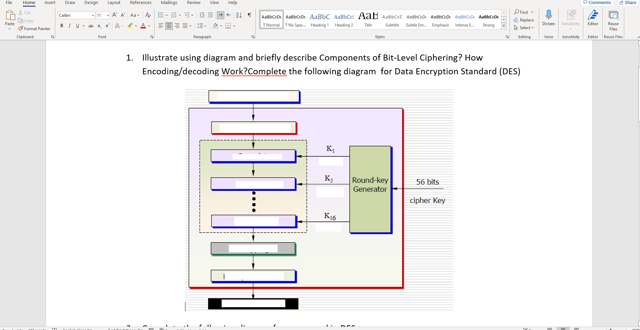Viewport: 640px width, 330px height.
Task: Select the Format Painter tool
Action: 35,28
